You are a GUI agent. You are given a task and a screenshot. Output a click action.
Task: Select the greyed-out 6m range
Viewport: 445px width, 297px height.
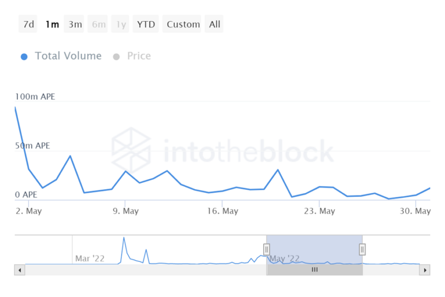(98, 24)
